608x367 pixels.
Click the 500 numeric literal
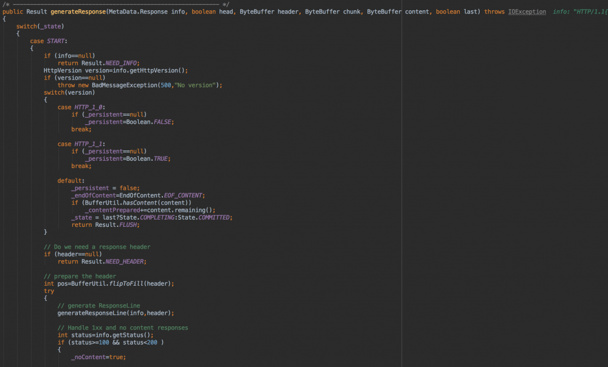(x=165, y=85)
